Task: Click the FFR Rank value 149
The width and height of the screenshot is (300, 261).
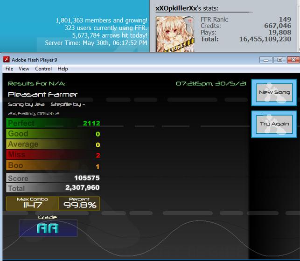Action: point(285,19)
